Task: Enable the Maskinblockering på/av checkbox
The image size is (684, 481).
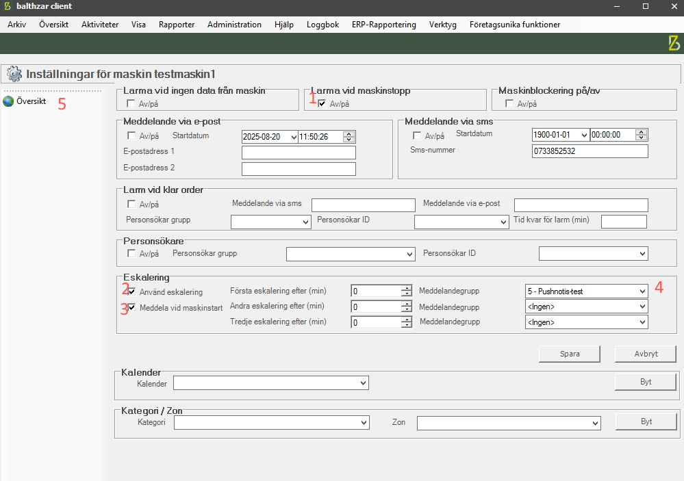Action: click(509, 104)
